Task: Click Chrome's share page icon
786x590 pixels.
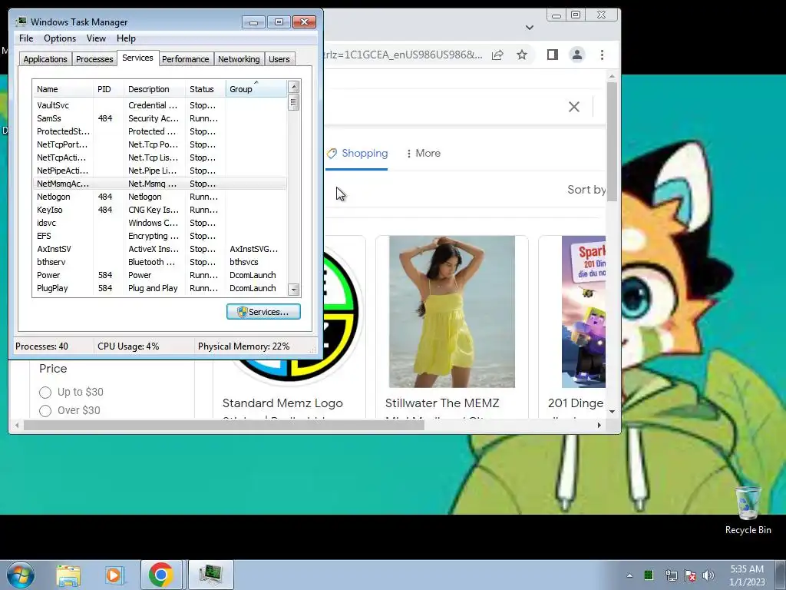Action: (x=497, y=55)
